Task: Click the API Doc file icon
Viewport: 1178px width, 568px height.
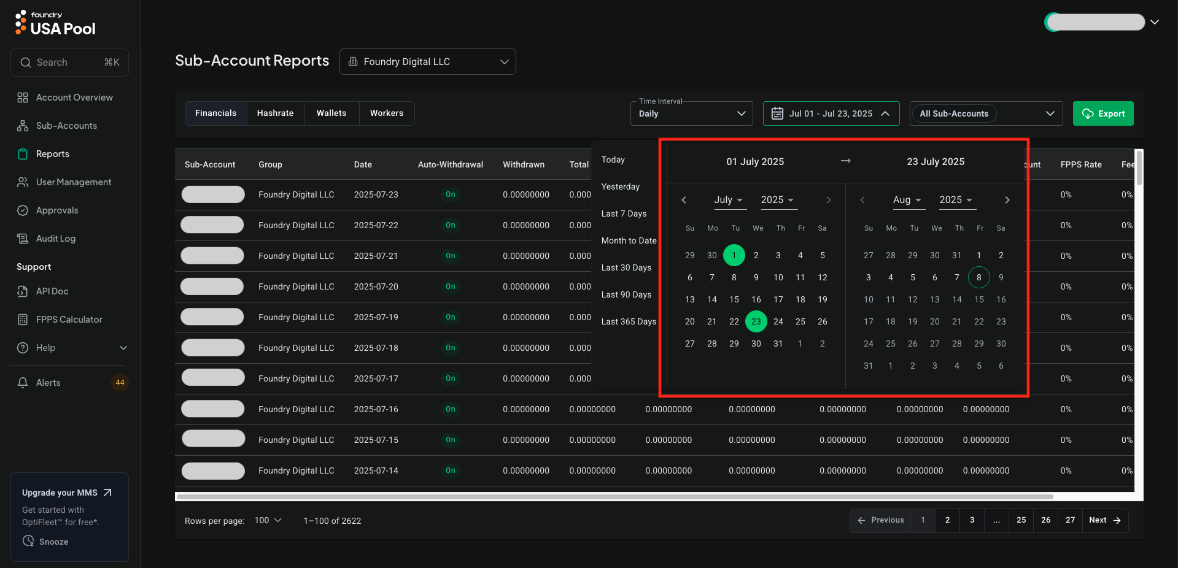Action: coord(23,291)
